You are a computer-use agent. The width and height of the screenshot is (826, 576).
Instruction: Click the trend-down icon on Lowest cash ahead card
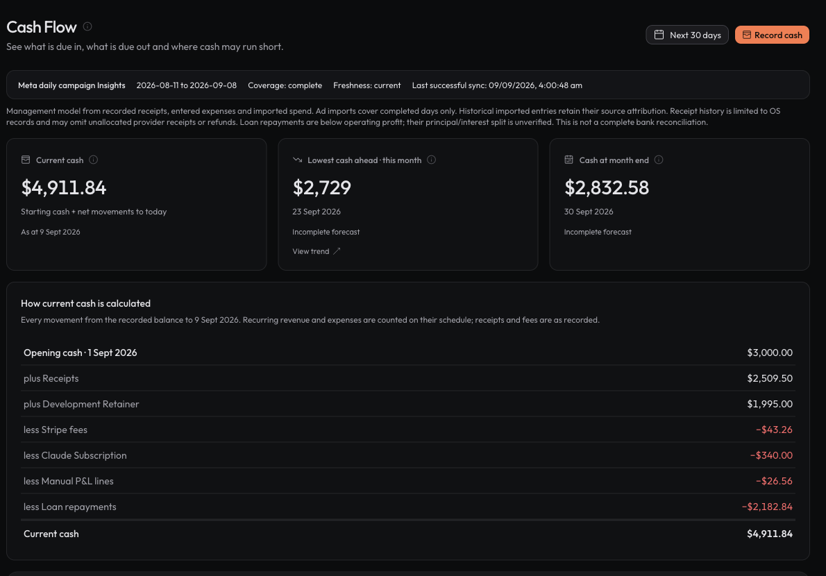tap(297, 160)
